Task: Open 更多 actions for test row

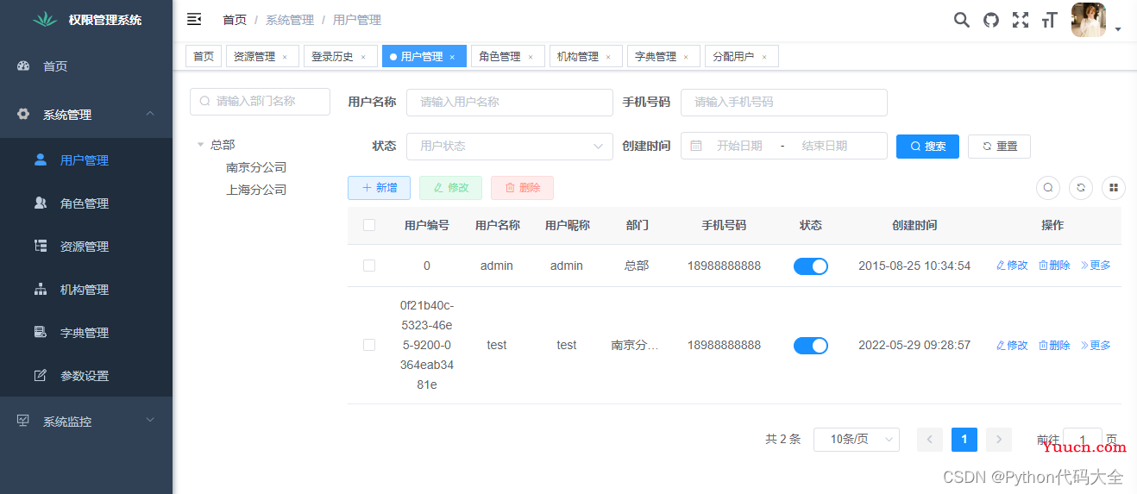Action: [1096, 345]
